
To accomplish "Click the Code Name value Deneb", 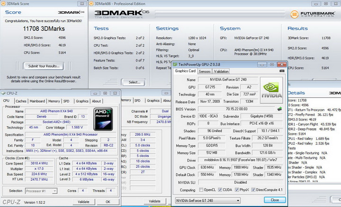I will coord(41,117).
